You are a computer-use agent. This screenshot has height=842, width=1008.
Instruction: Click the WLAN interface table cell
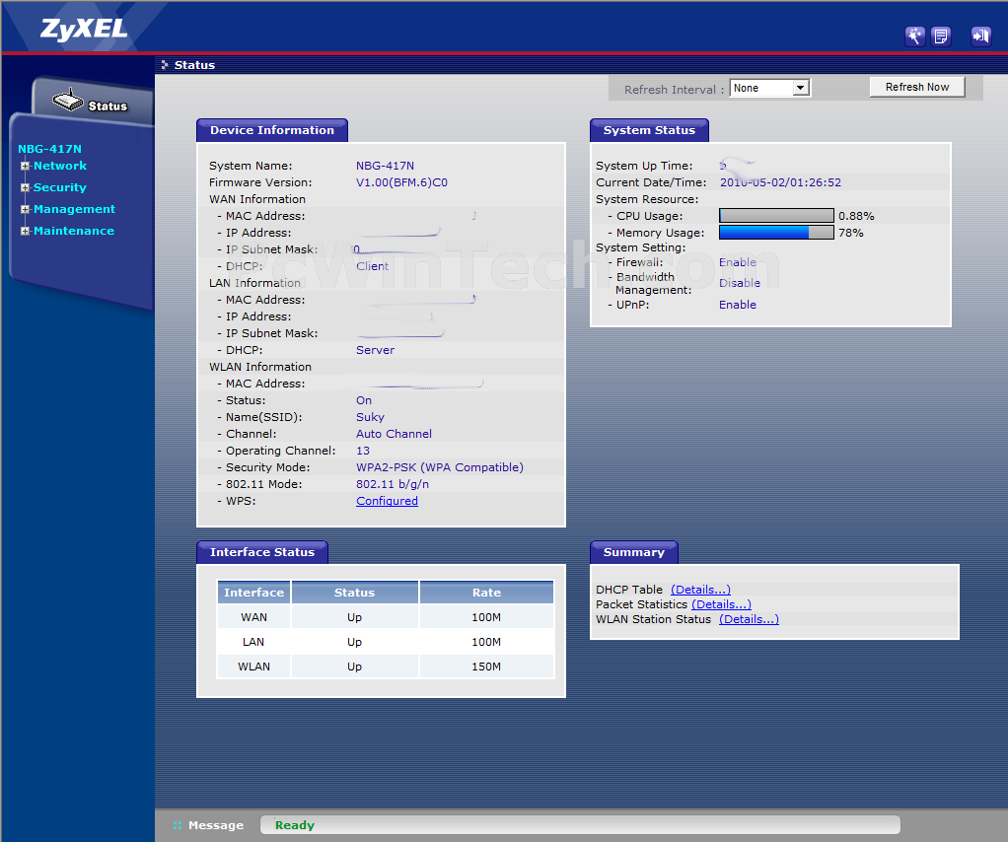point(253,667)
